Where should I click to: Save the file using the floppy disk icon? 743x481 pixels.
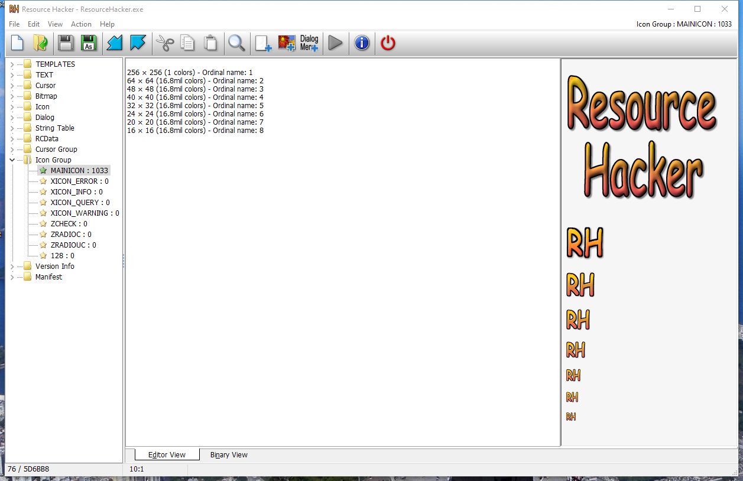click(66, 43)
